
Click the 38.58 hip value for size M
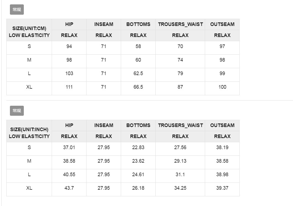click(69, 161)
